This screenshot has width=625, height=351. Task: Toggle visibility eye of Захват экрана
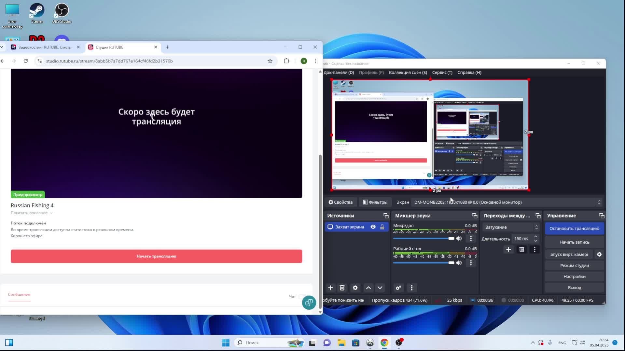click(x=373, y=227)
